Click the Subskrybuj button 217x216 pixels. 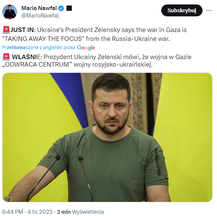[182, 10]
